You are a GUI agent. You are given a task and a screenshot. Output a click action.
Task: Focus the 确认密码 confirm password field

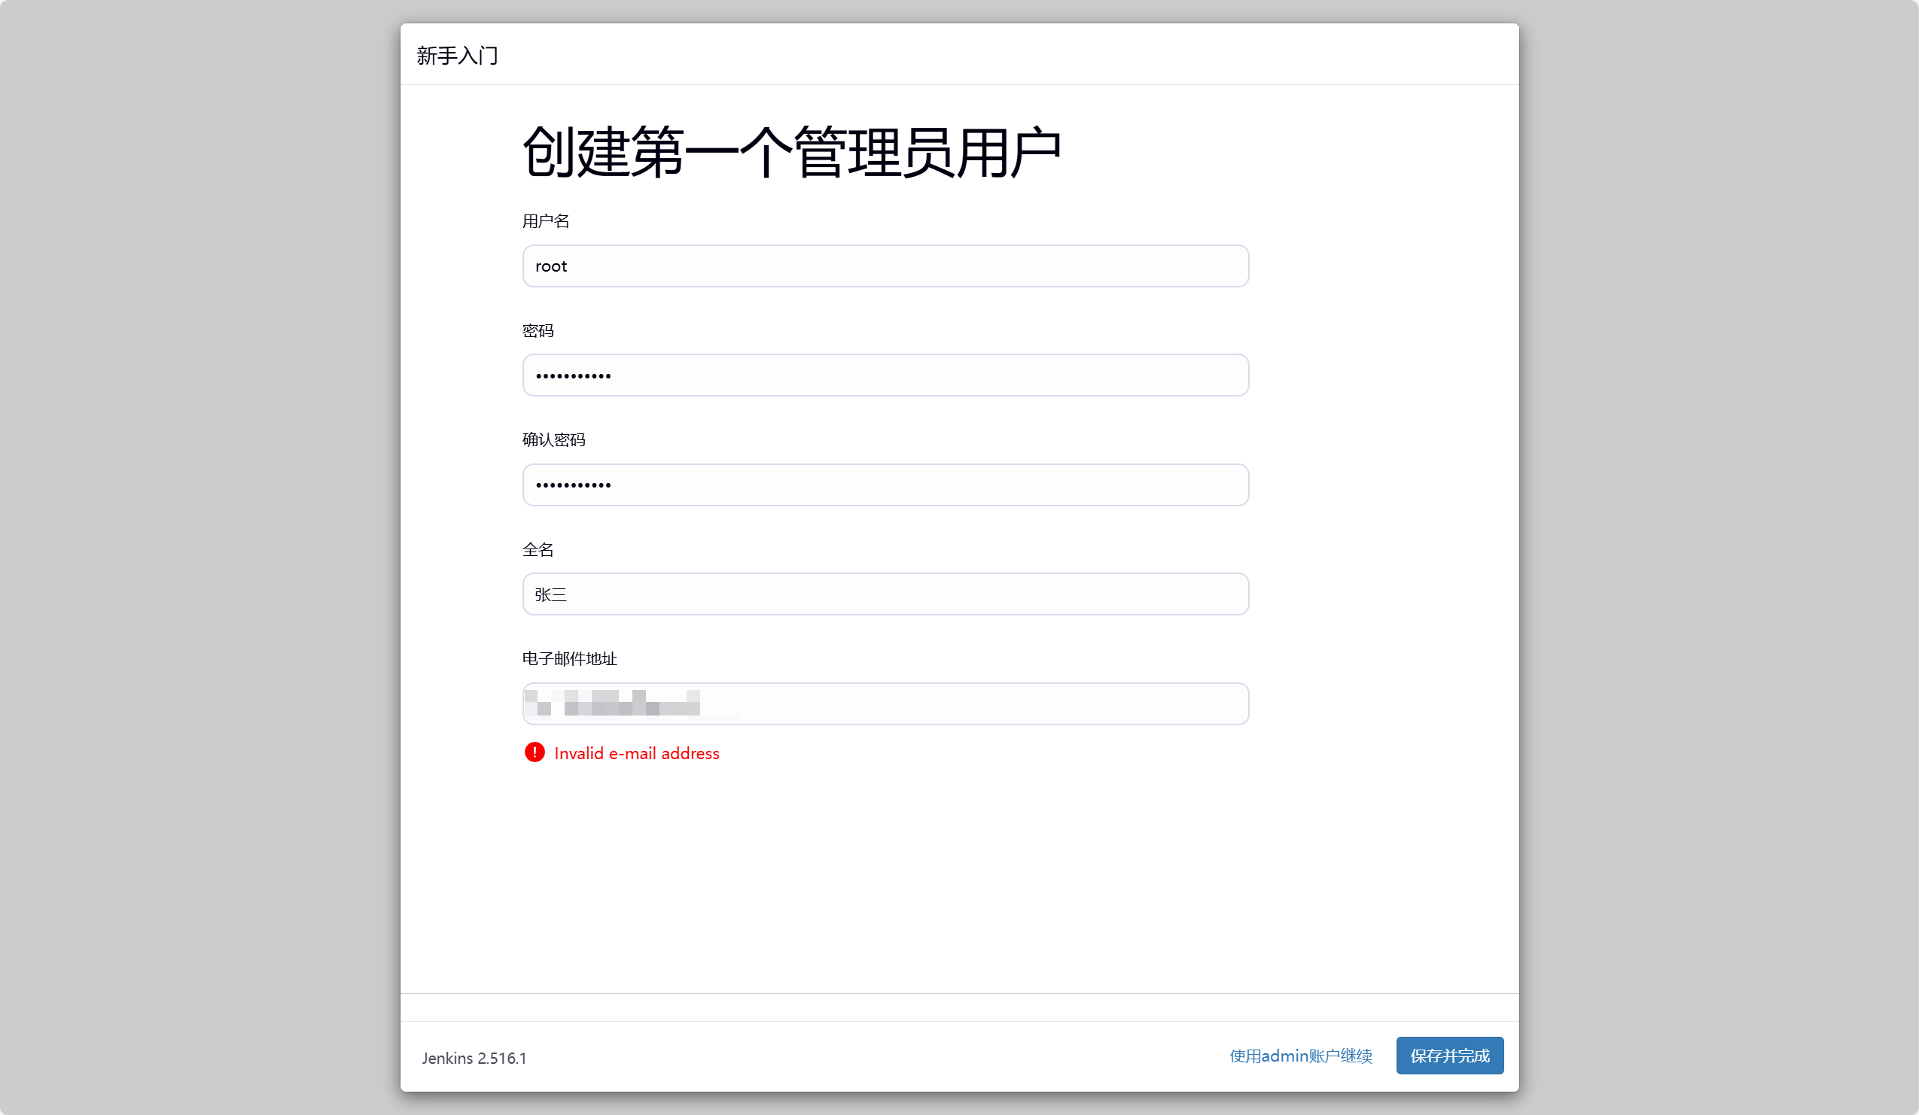pos(885,485)
